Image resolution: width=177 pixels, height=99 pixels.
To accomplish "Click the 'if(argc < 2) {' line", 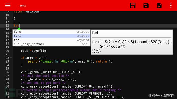I will tap(33, 58).
